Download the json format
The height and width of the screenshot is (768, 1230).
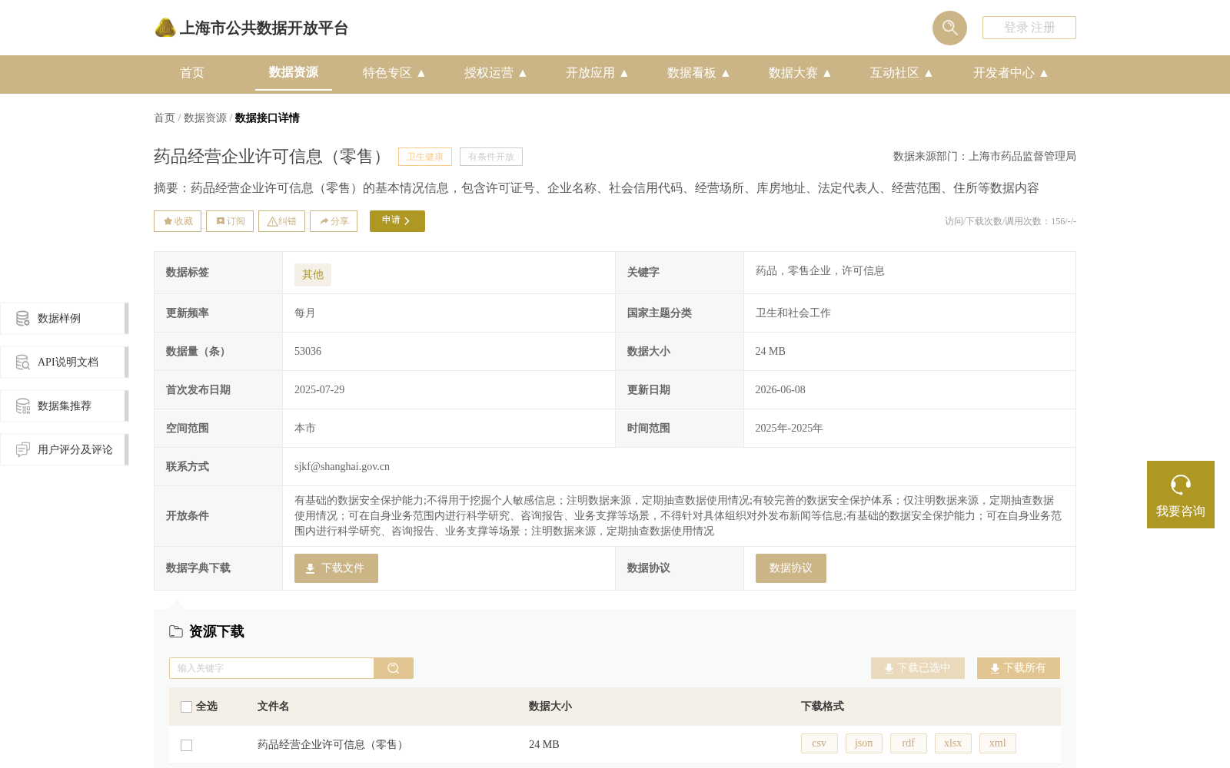(864, 743)
